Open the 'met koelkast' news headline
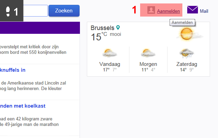The height and width of the screenshot is (138, 218). click(x=22, y=106)
